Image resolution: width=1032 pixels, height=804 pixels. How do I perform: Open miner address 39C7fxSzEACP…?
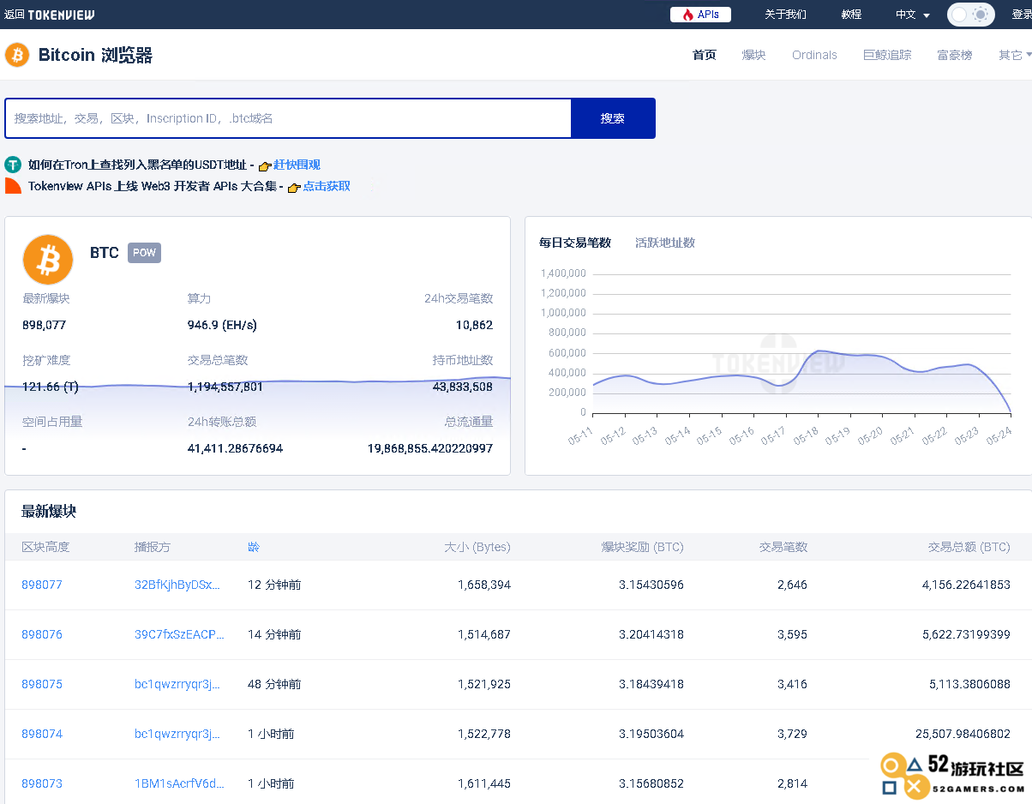pyautogui.click(x=179, y=634)
